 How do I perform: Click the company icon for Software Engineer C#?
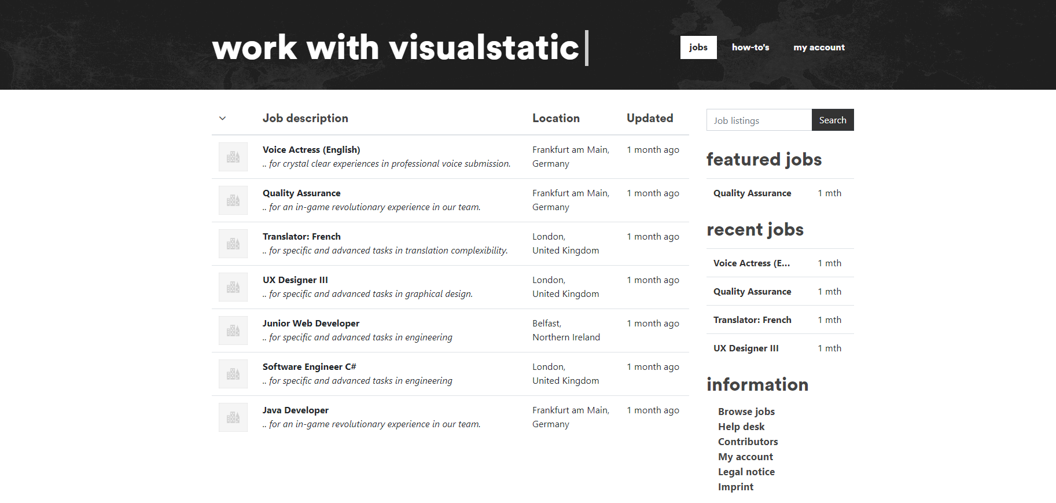(233, 374)
